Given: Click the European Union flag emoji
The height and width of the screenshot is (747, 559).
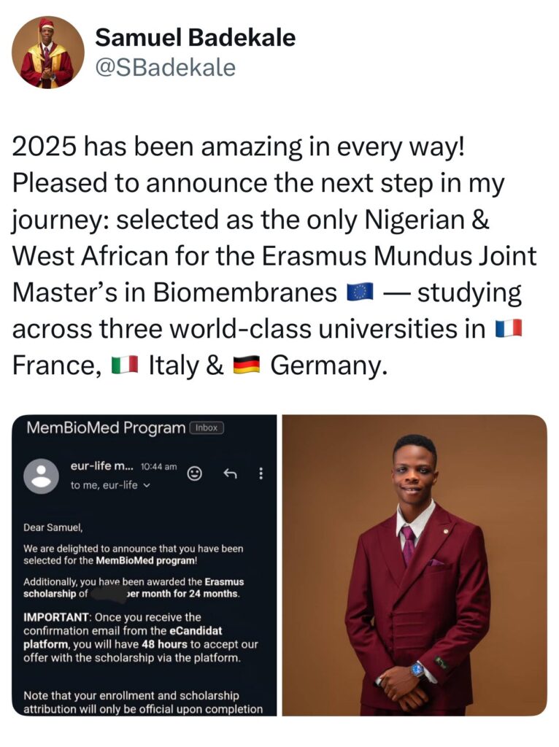Looking at the screenshot, I should pyautogui.click(x=361, y=293).
